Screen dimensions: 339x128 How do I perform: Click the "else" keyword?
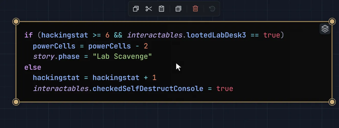[33, 67]
